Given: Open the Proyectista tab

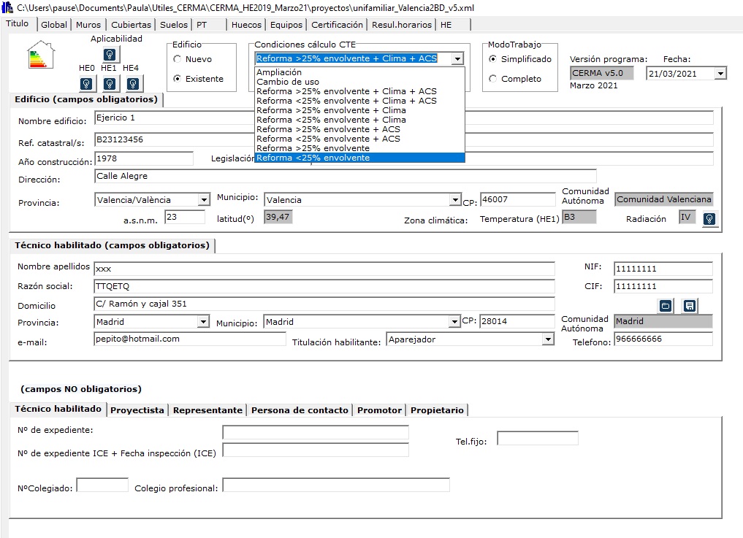Looking at the screenshot, I should (x=137, y=410).
